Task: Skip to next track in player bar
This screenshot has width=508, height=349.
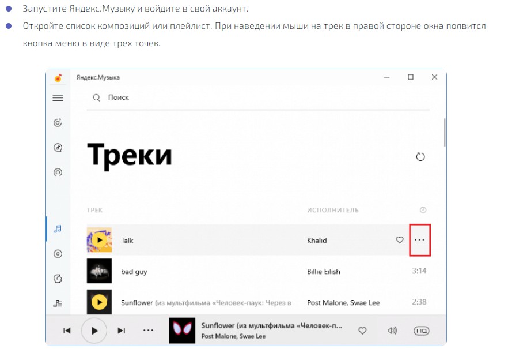Action: [x=122, y=331]
